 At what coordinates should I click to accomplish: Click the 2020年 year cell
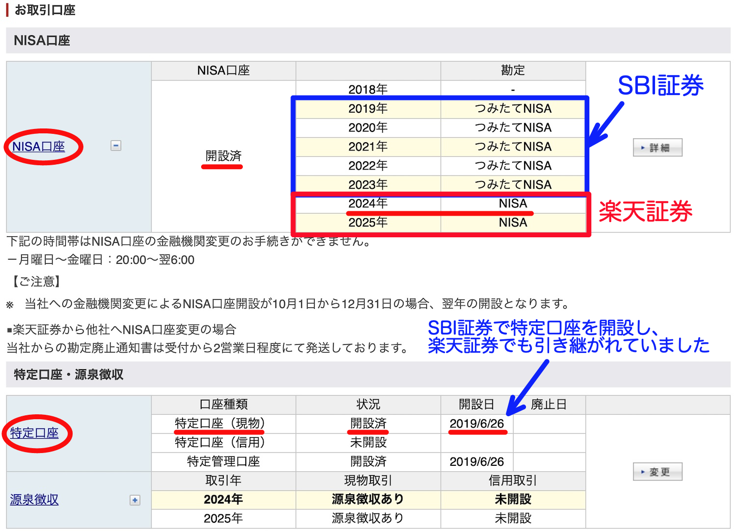(x=368, y=127)
